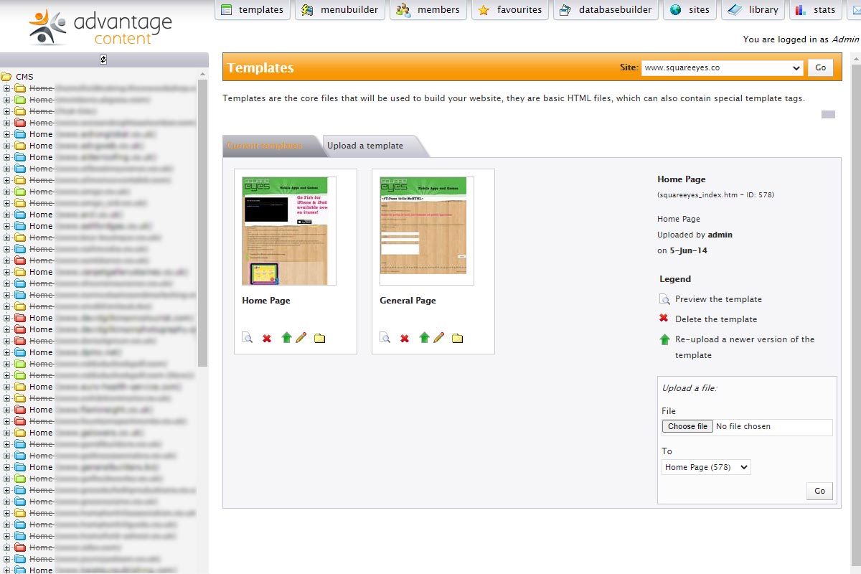Image resolution: width=861 pixels, height=574 pixels.
Task: Go to the databasebuilder section
Action: 606,10
